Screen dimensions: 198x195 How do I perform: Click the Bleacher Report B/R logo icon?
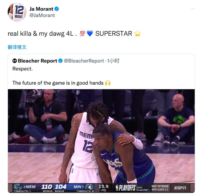click(x=15, y=61)
